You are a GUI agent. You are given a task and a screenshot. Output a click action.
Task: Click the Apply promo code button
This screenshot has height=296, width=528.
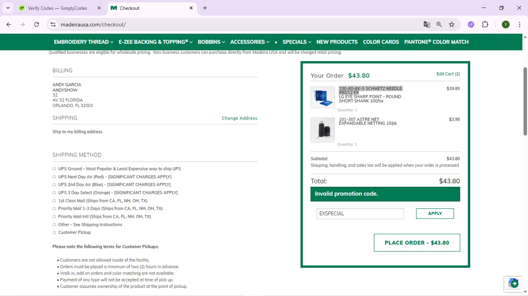click(x=435, y=213)
